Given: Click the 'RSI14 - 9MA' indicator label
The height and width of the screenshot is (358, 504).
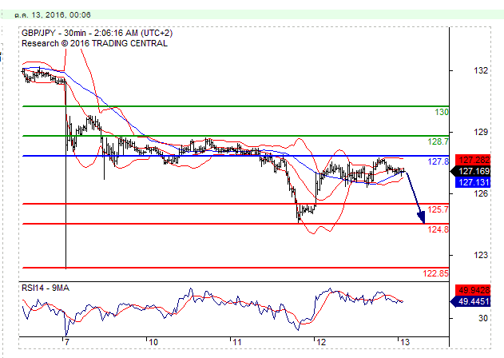Looking at the screenshot, I should 46,288.
